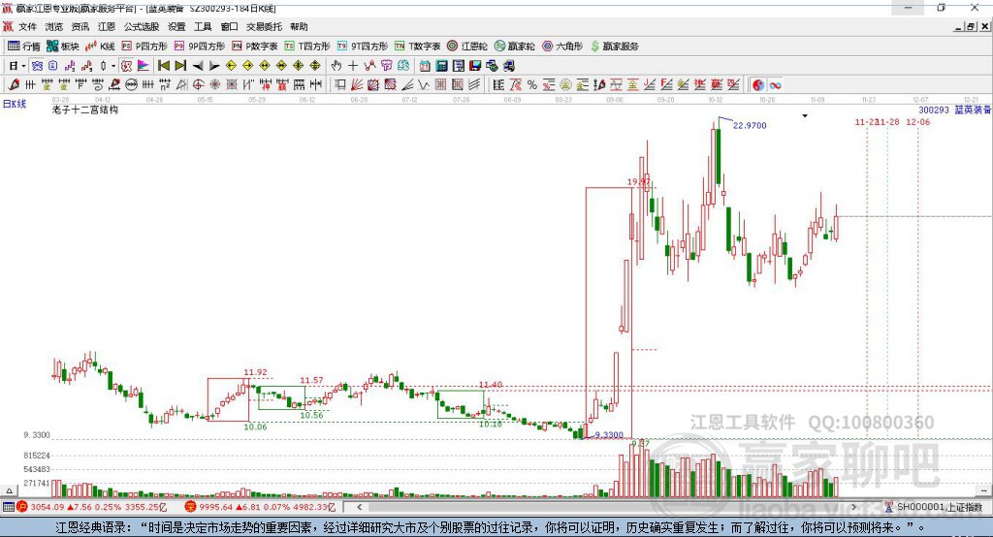Open the 工具 menu

click(203, 26)
